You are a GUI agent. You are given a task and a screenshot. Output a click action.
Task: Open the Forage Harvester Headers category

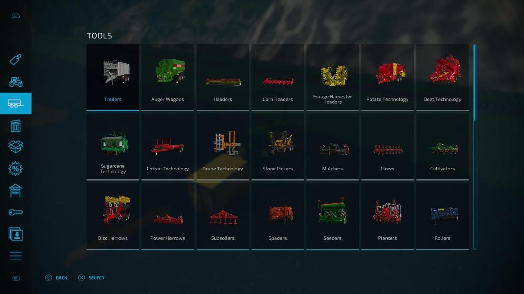pos(332,77)
